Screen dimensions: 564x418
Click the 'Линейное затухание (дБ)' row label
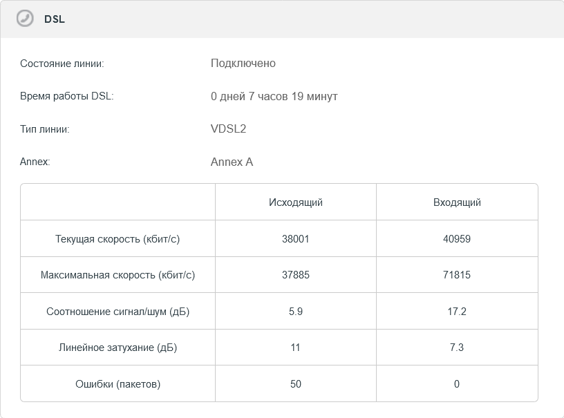(x=117, y=348)
